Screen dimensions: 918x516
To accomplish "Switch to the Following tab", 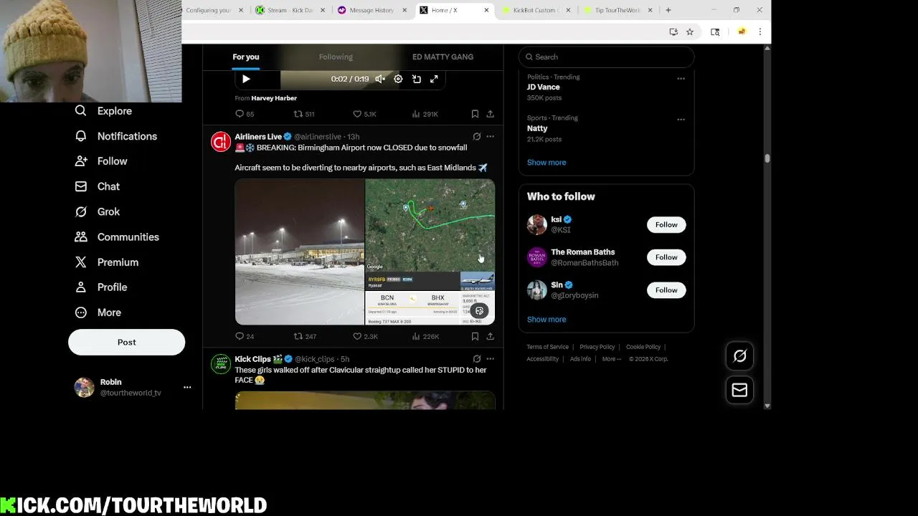I will pyautogui.click(x=336, y=57).
